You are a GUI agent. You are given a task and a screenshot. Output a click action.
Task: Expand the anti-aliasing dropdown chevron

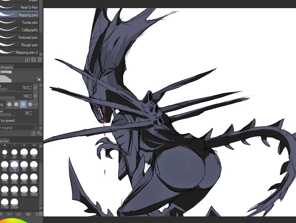coord(35,104)
